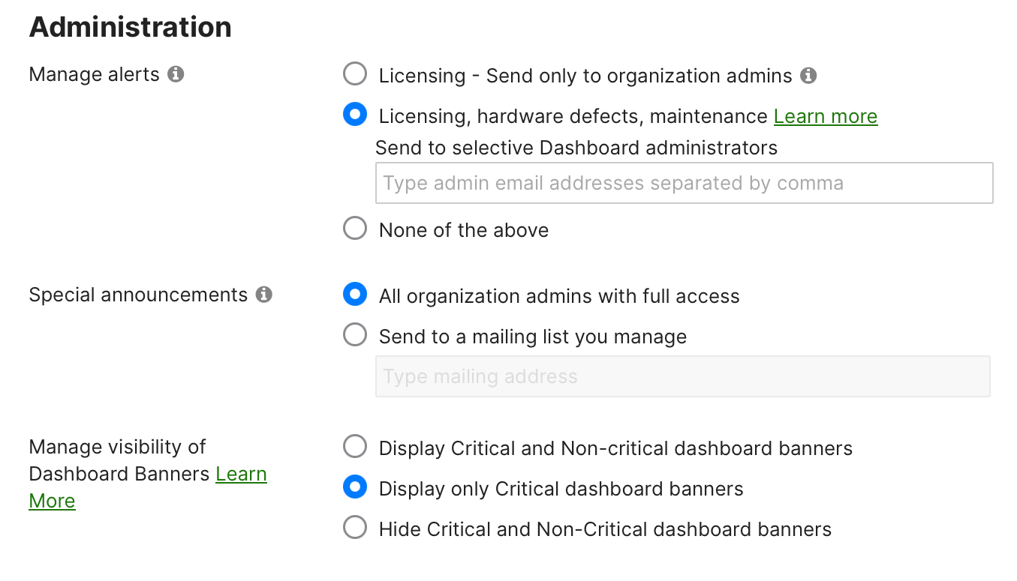Click the 'Type mailing address' field
The image size is (1017, 581).
(682, 376)
